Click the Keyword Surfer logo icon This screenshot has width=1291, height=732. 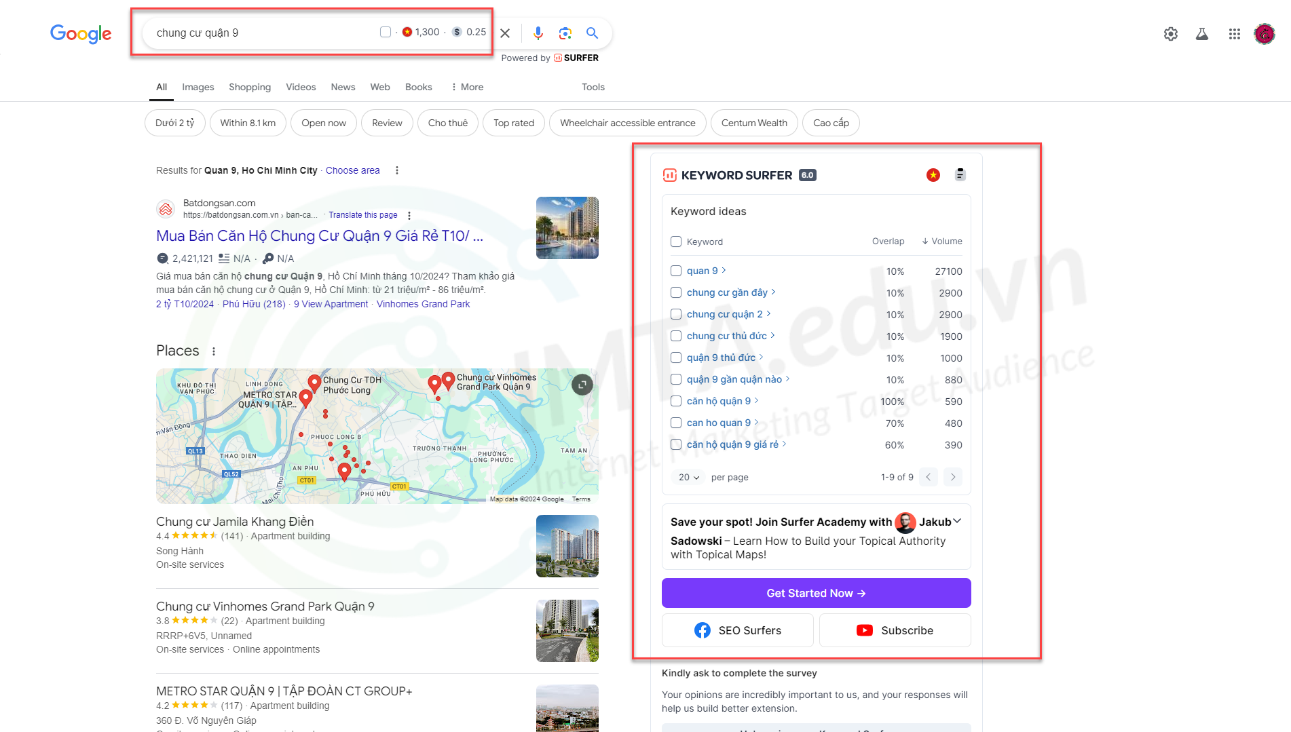pos(669,175)
